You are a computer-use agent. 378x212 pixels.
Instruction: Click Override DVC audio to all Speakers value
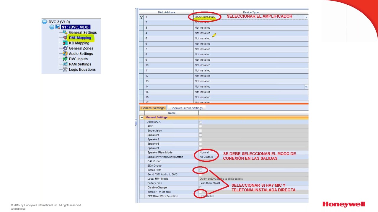pos(221,179)
